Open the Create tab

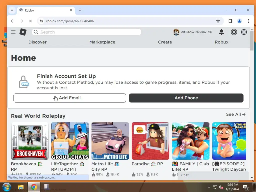point(165,42)
